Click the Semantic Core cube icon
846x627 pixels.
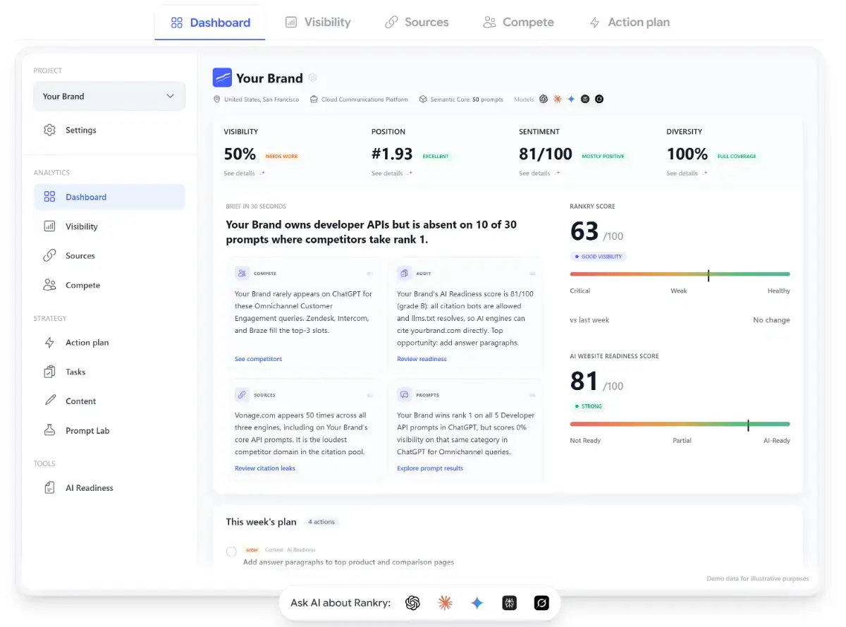(x=423, y=99)
